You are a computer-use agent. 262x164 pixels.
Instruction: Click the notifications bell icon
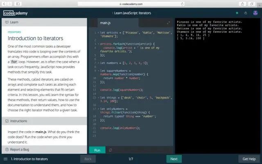click(x=245, y=13)
